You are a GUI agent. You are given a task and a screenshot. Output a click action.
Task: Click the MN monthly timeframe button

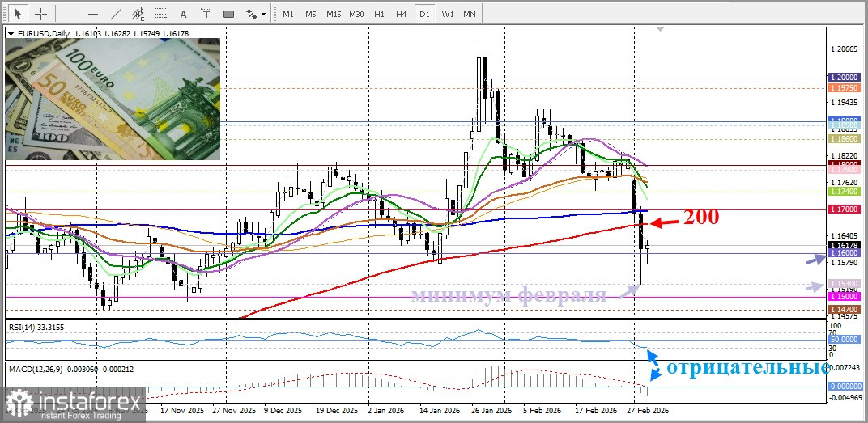469,14
